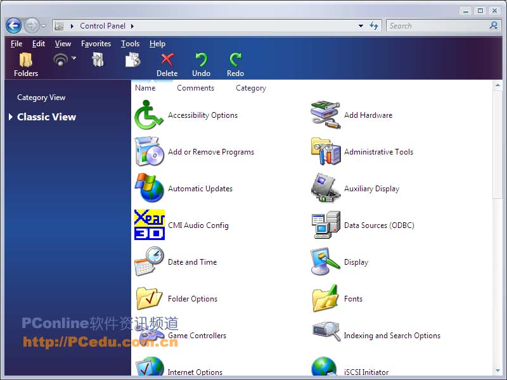Launch Add or Remove Programs icon

coord(150,151)
